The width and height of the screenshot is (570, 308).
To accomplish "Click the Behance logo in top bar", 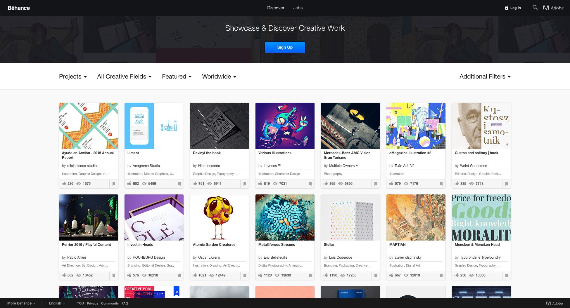I will coord(19,8).
